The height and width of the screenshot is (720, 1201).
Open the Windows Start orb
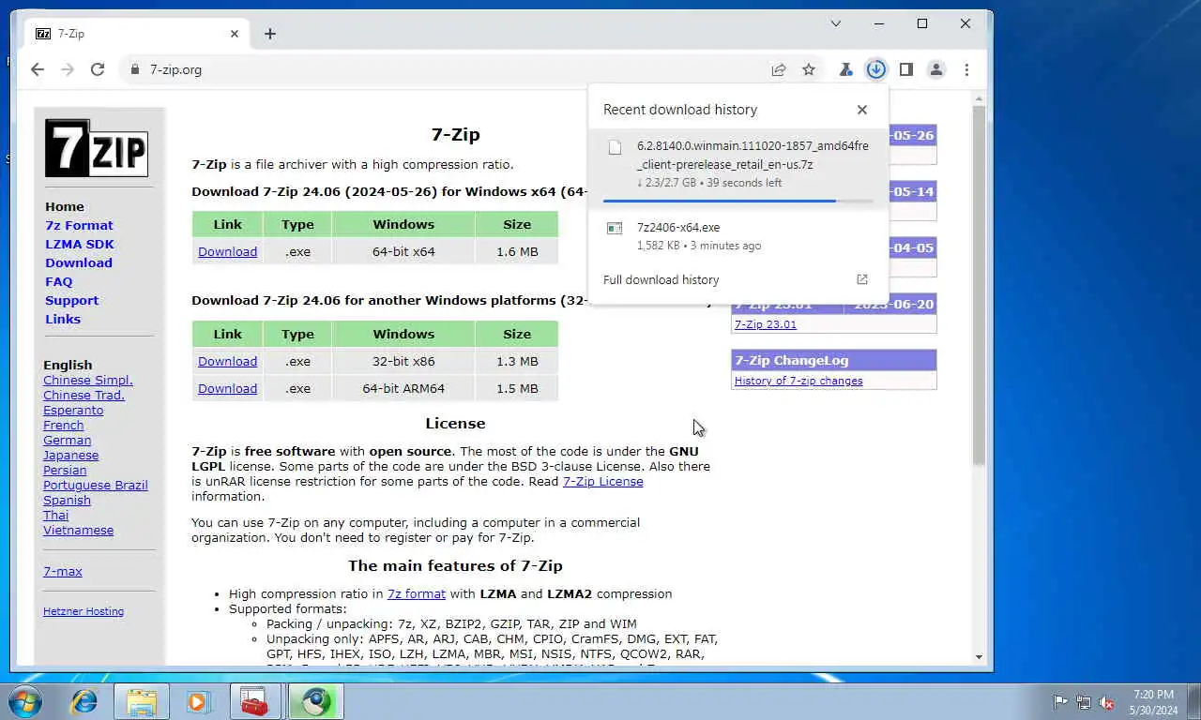click(x=25, y=701)
